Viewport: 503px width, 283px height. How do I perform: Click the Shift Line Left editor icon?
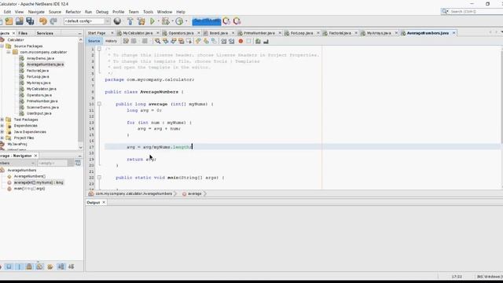tap(223, 41)
